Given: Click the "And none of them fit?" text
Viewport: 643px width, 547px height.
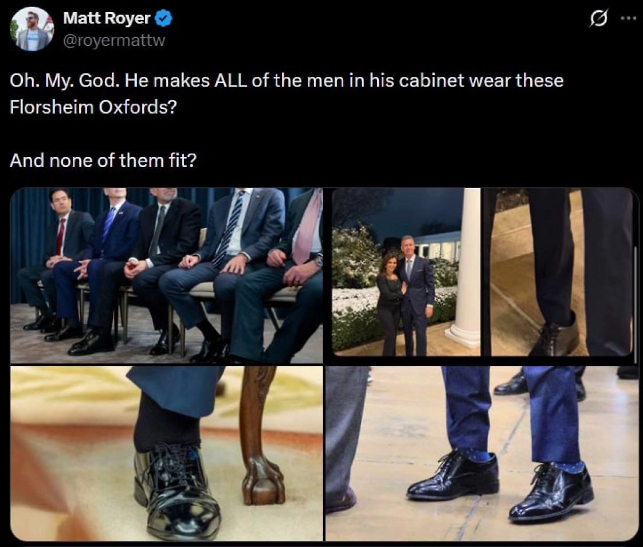Looking at the screenshot, I should 103,160.
